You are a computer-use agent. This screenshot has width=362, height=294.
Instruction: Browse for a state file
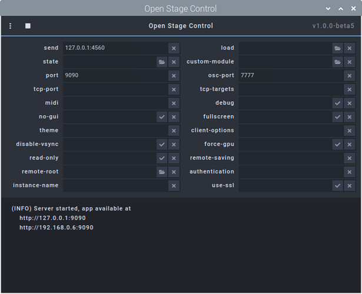click(x=162, y=62)
